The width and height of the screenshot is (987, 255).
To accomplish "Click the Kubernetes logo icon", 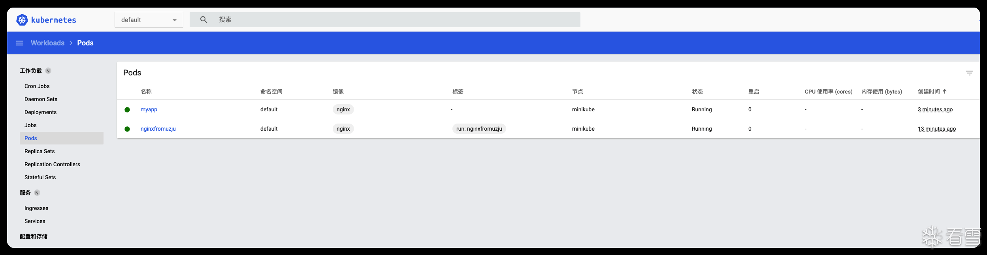I will 22,20.
